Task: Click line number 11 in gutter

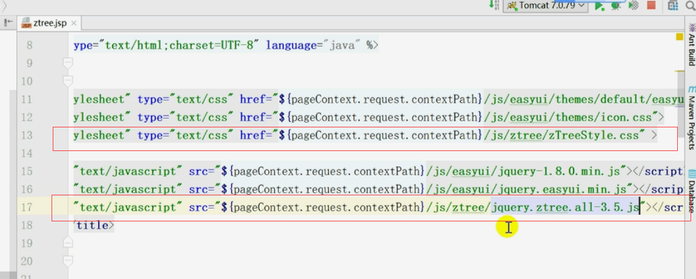Action: 27,99
